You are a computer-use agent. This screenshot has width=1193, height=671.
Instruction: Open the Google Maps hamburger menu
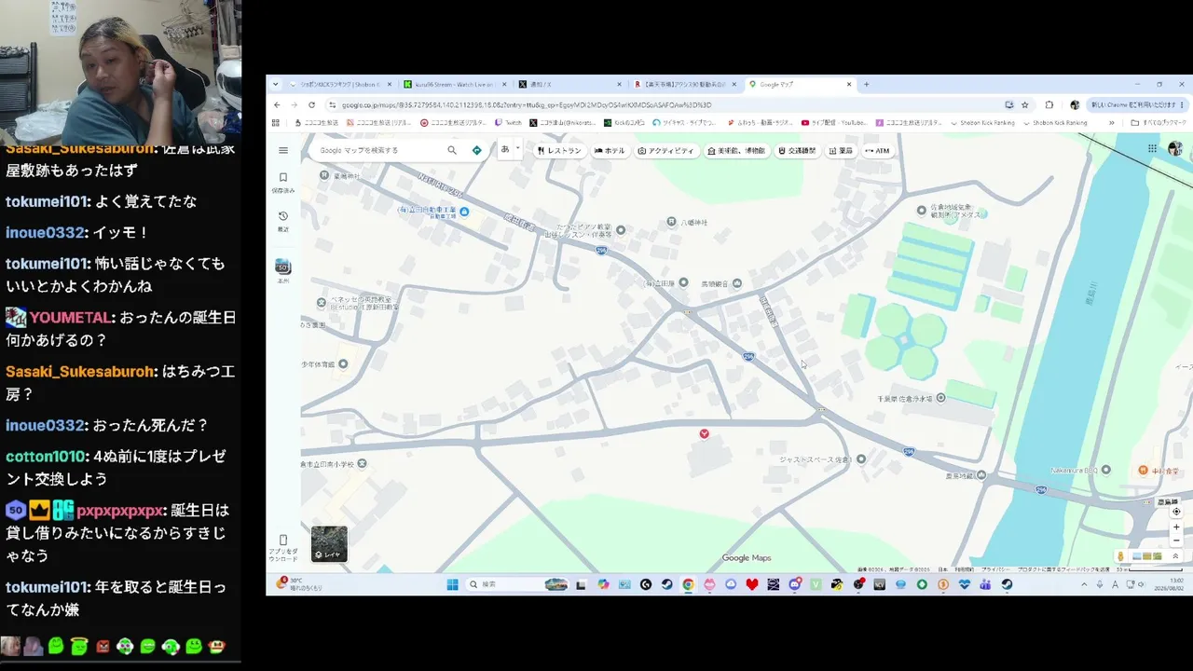pos(283,150)
